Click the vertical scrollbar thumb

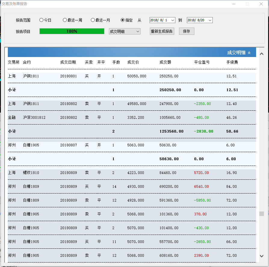pos(261,214)
